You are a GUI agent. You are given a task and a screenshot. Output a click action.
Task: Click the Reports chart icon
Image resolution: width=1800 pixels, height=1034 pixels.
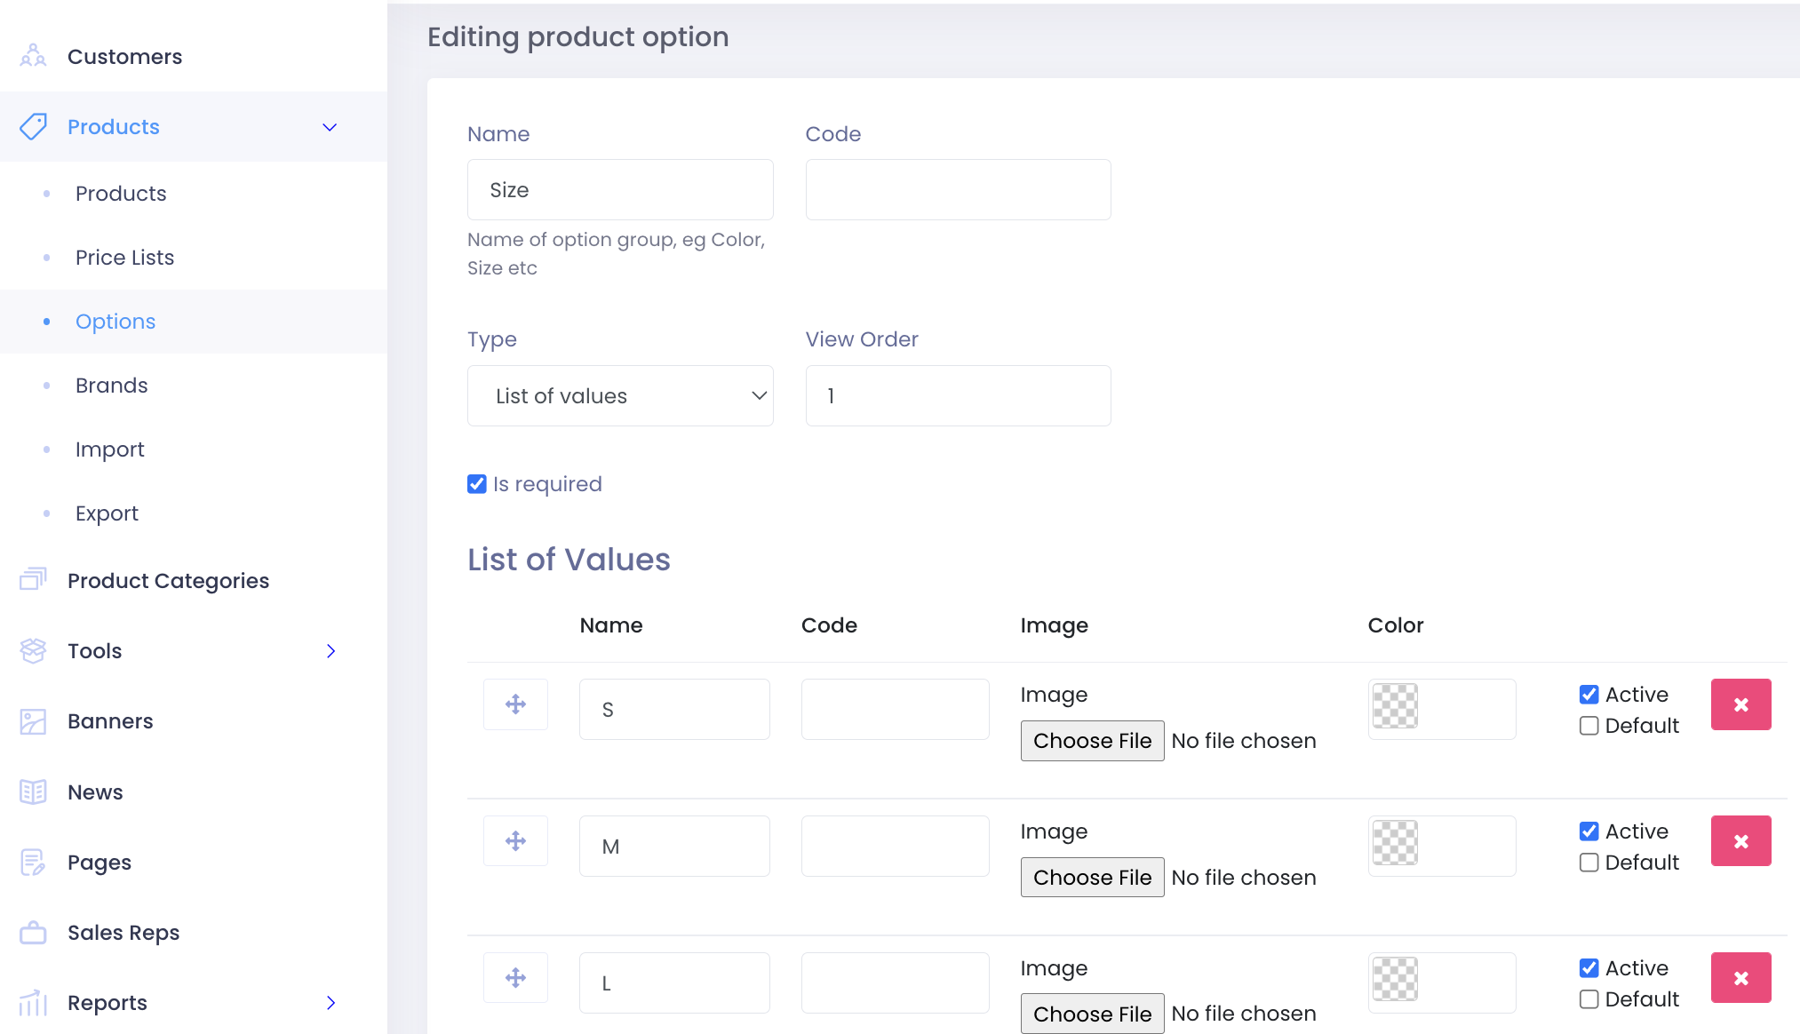[33, 1002]
